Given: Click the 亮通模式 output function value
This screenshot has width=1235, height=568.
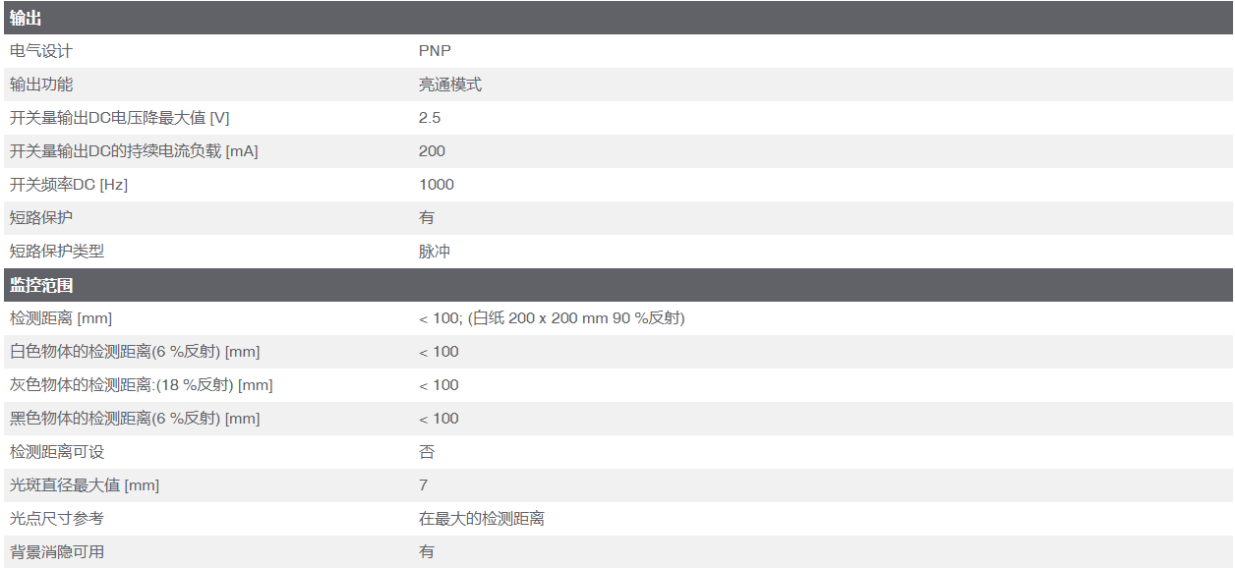Looking at the screenshot, I should (450, 85).
